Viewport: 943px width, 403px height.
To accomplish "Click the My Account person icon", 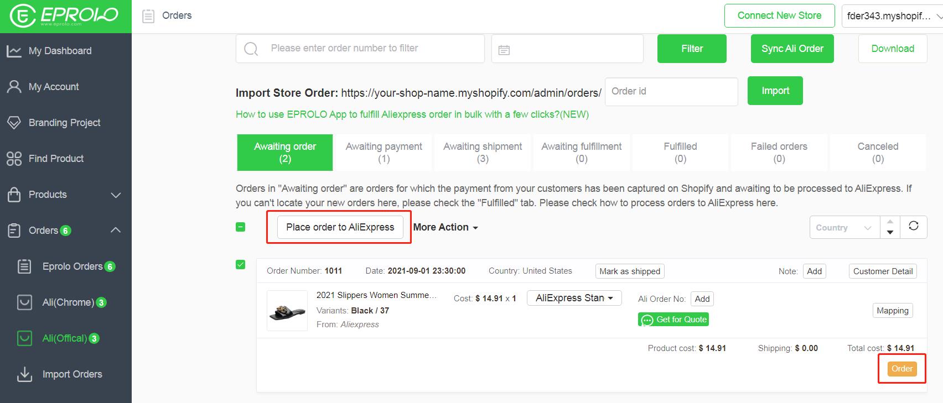I will pos(14,87).
